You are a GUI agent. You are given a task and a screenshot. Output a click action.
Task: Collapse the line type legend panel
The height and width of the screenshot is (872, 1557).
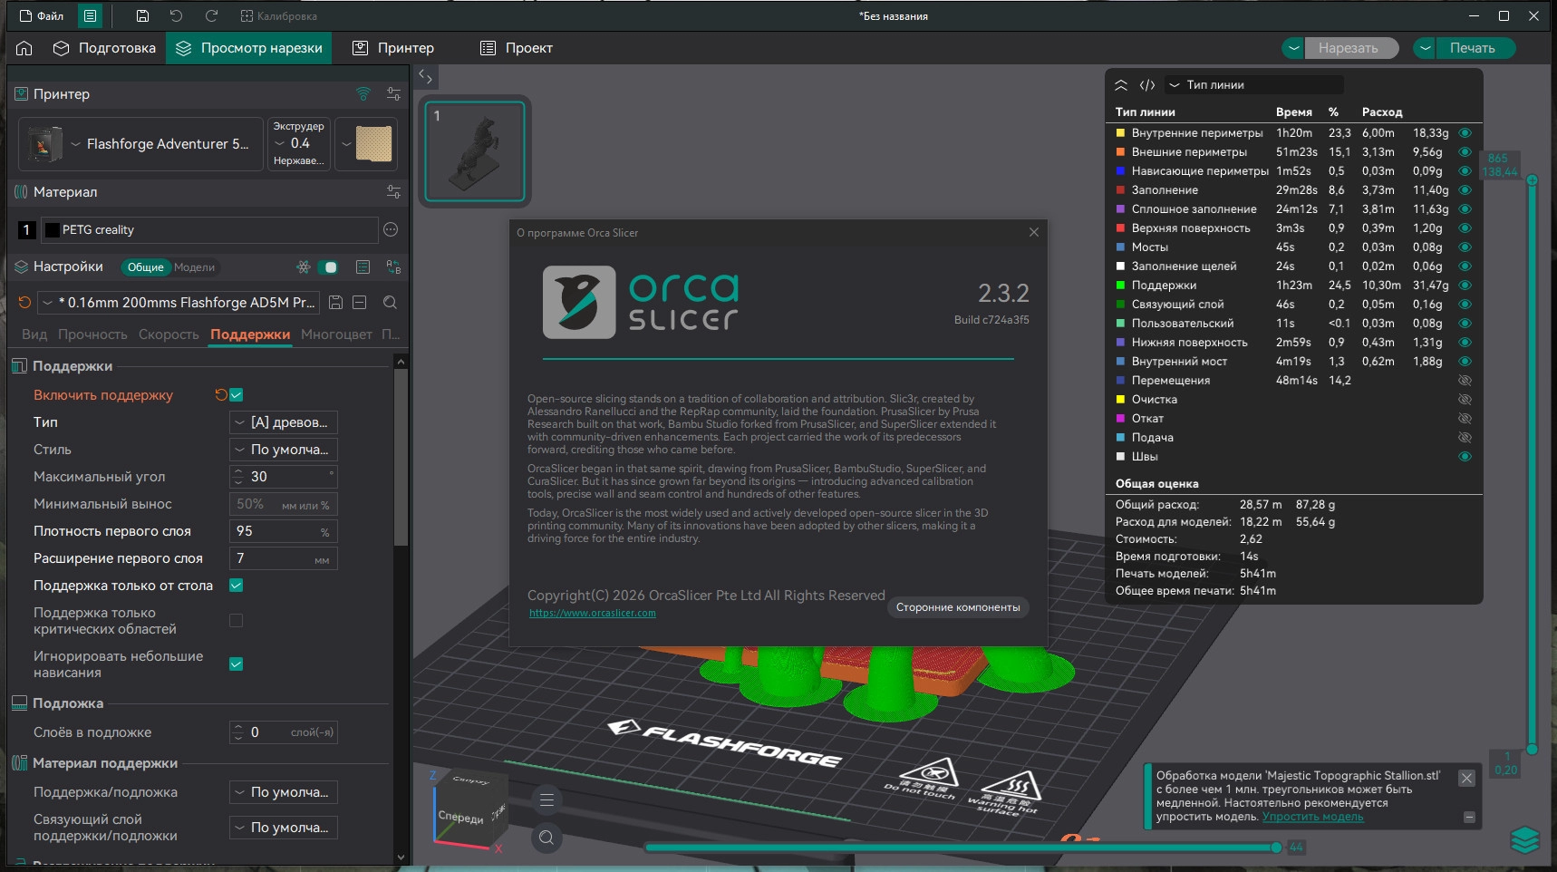tap(1121, 85)
